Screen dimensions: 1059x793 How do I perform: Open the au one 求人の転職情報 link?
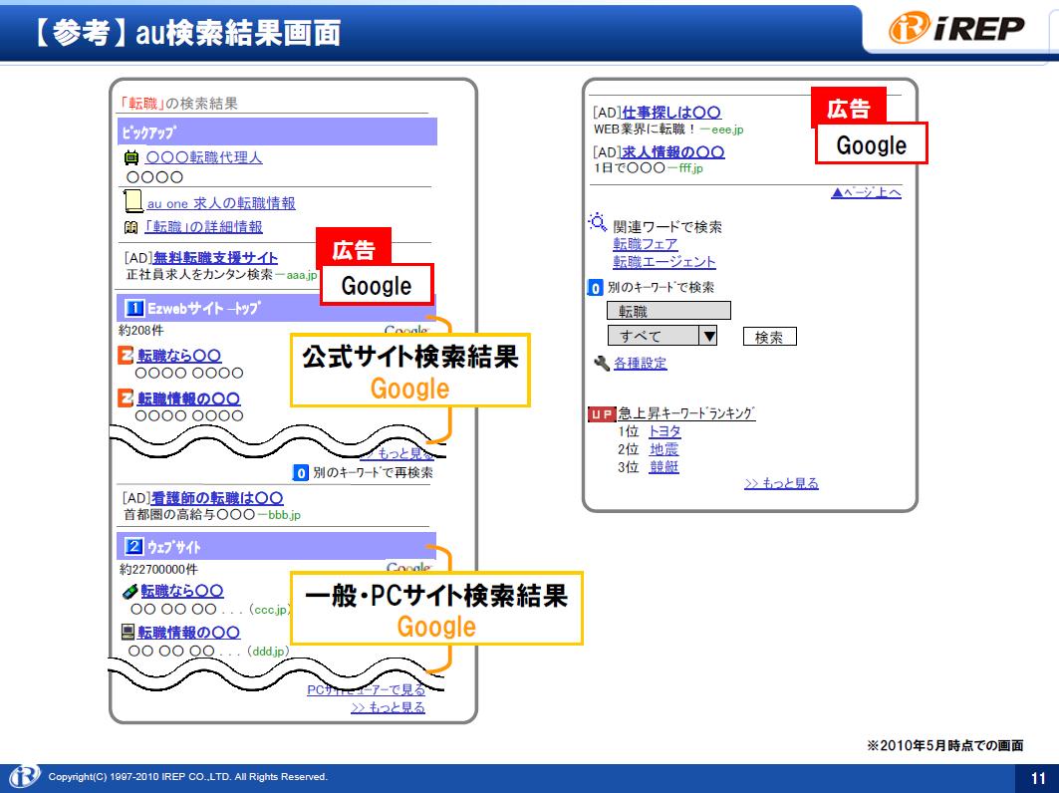click(221, 203)
